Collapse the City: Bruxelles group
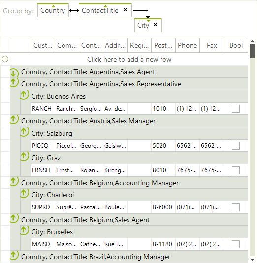The width and height of the screenshot is (257, 263). click(x=24, y=230)
